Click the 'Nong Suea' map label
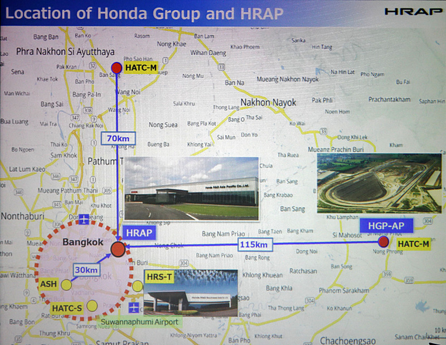The image size is (446, 345). click(163, 125)
